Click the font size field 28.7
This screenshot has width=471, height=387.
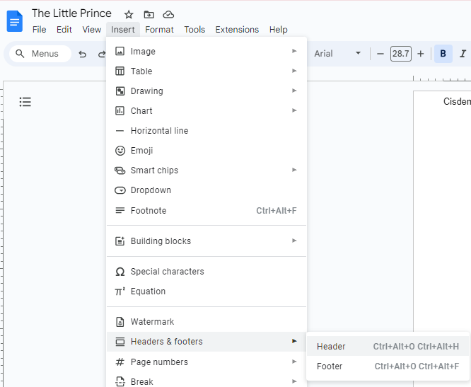(x=401, y=54)
